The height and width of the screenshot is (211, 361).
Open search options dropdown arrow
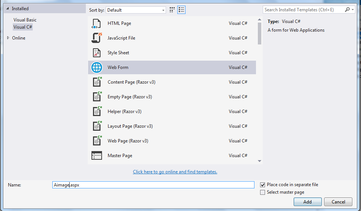tap(353, 10)
